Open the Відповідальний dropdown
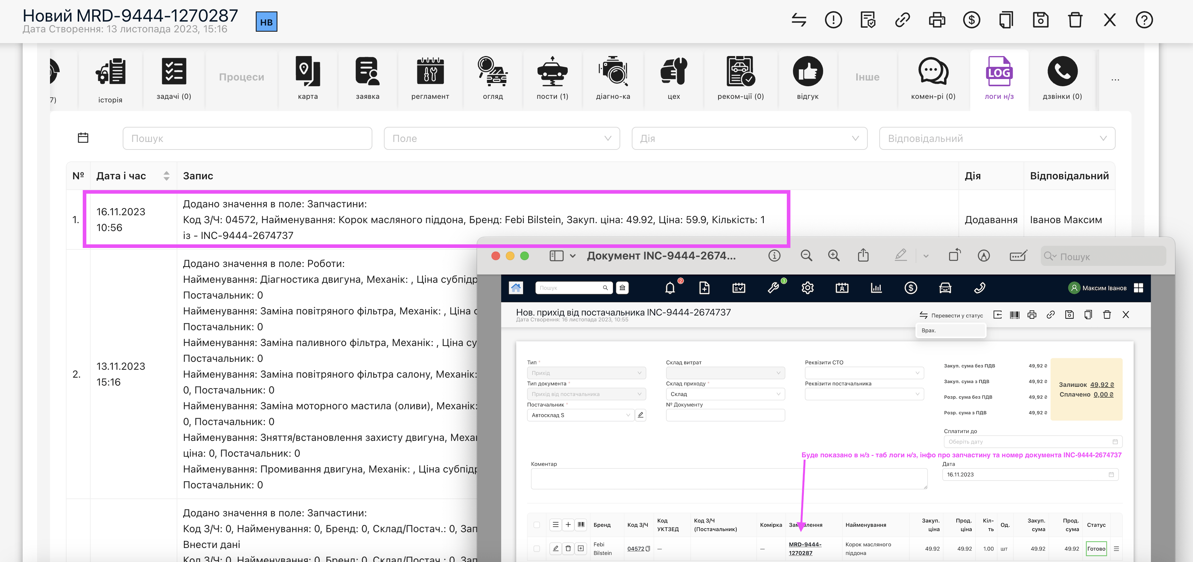The width and height of the screenshot is (1193, 562). coord(997,138)
